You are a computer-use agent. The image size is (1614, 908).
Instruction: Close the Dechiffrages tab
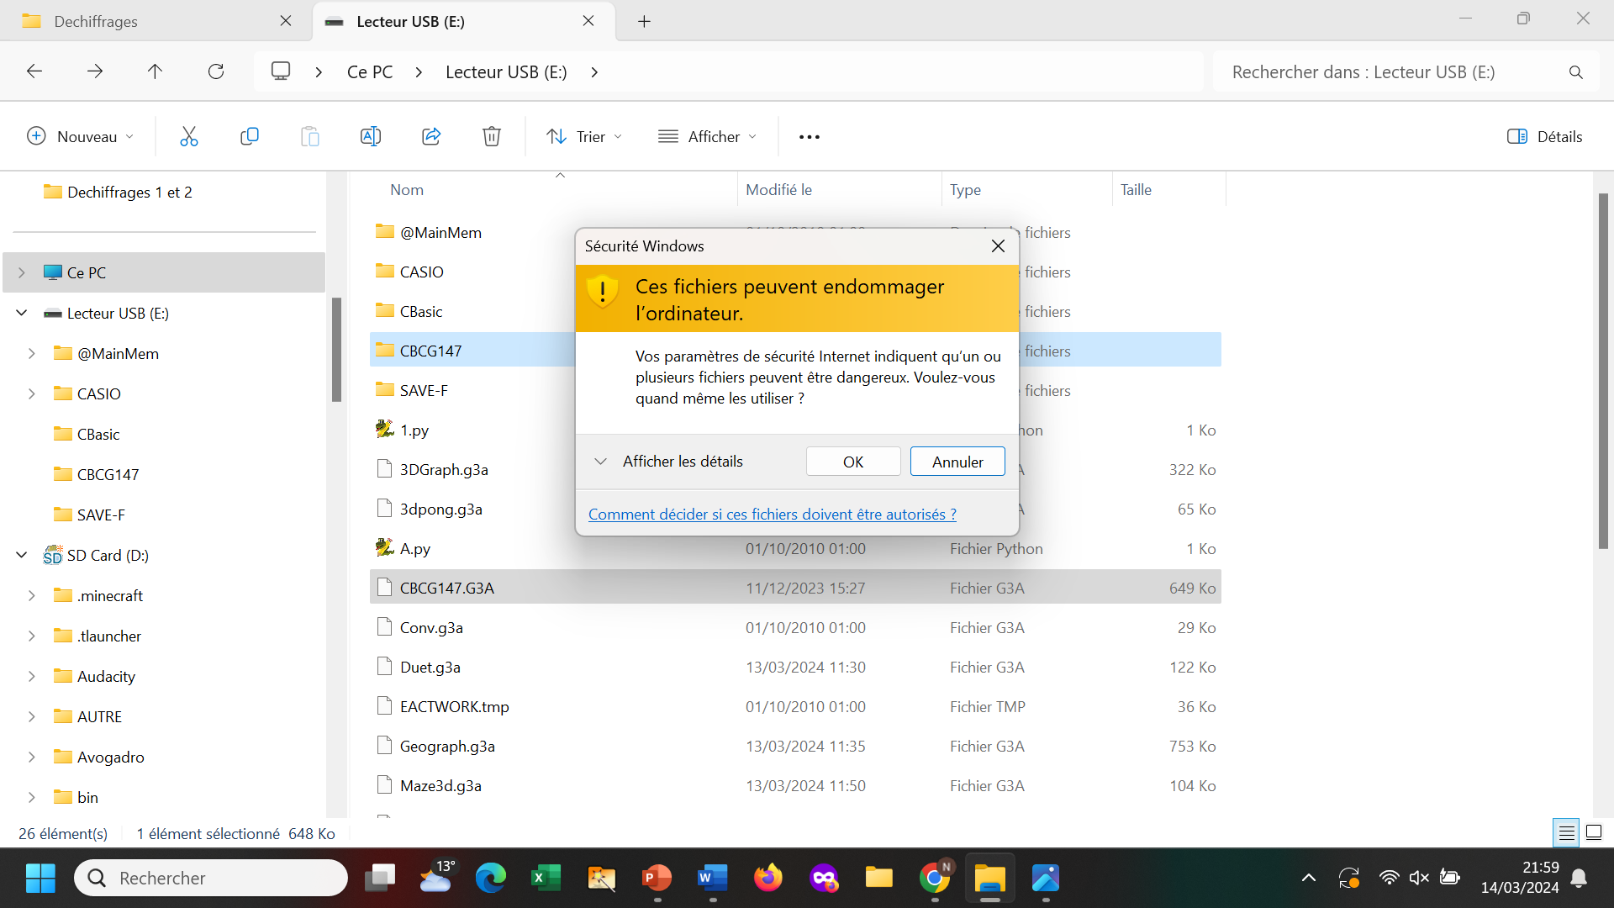(286, 21)
